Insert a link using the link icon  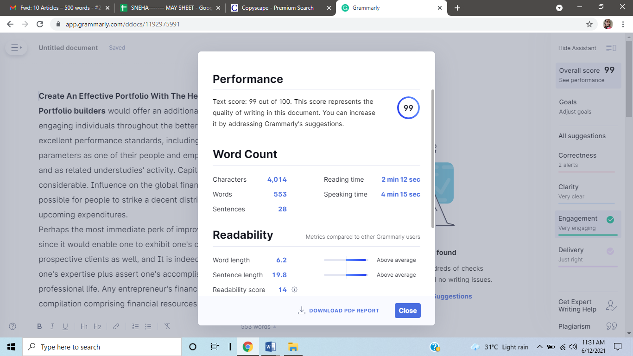pyautogui.click(x=116, y=327)
